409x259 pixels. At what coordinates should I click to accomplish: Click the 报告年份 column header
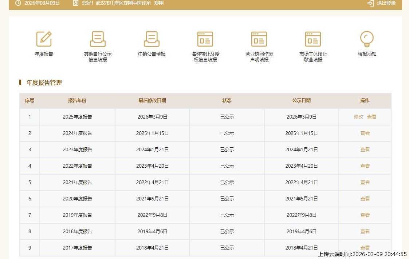pyautogui.click(x=77, y=101)
